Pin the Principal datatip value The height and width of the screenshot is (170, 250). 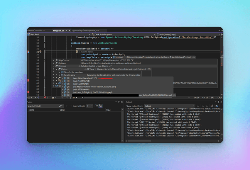tap(79, 66)
